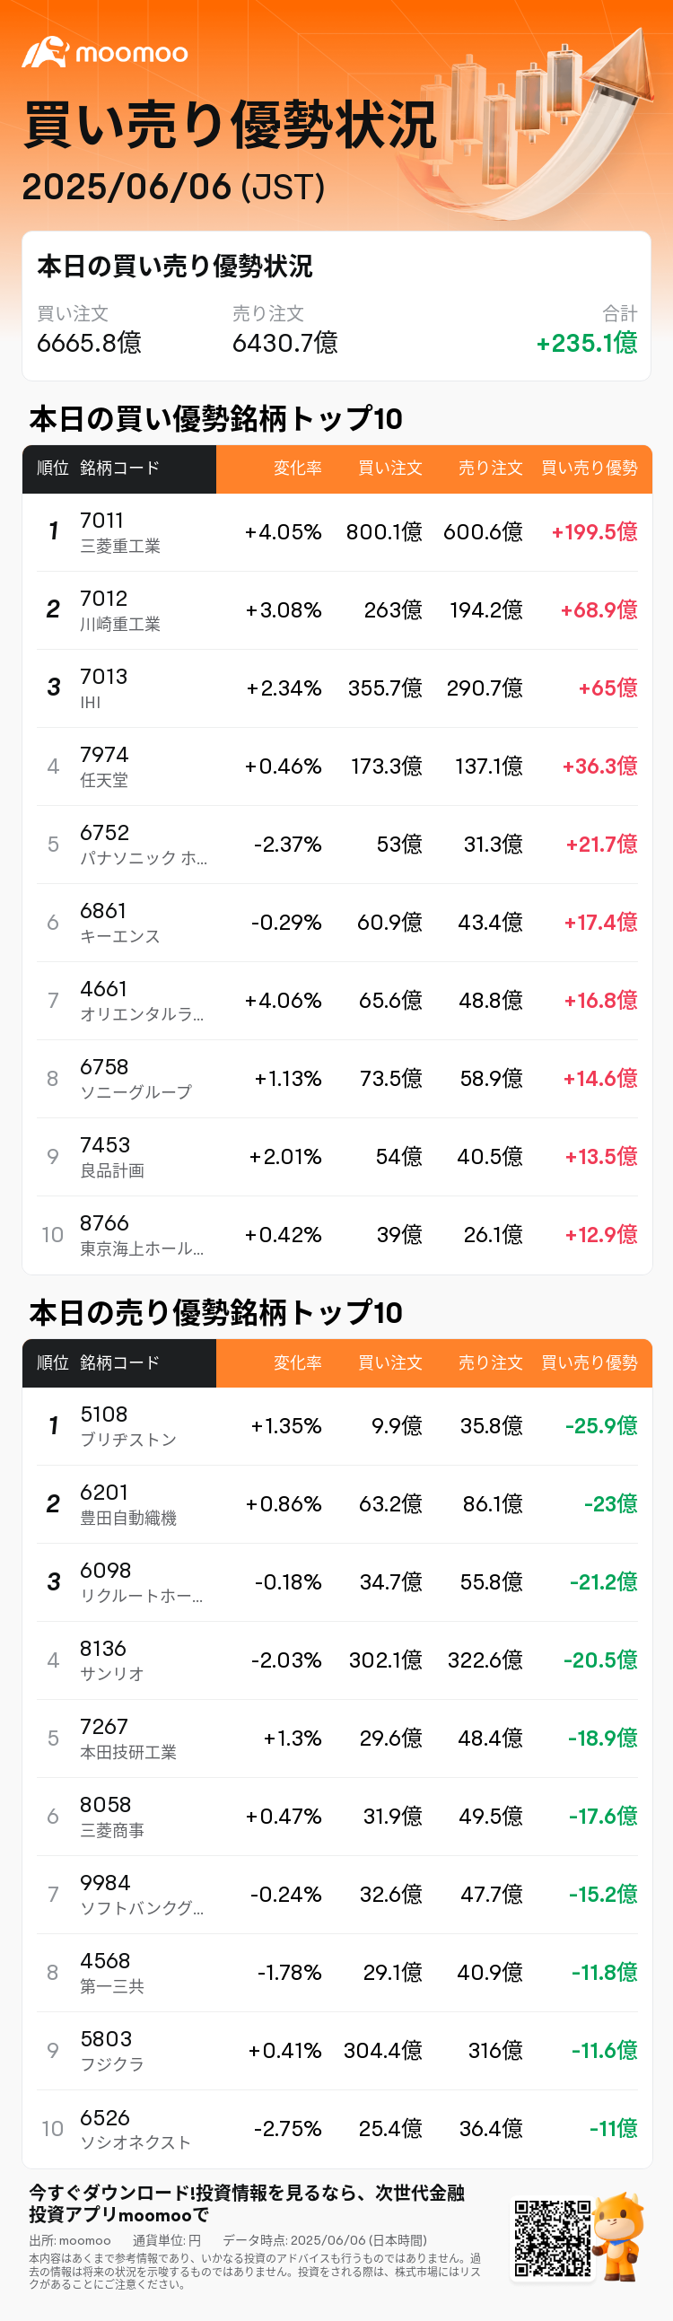The image size is (673, 2321).
Task: Click the moomoo logo icon
Action: pos(45,52)
